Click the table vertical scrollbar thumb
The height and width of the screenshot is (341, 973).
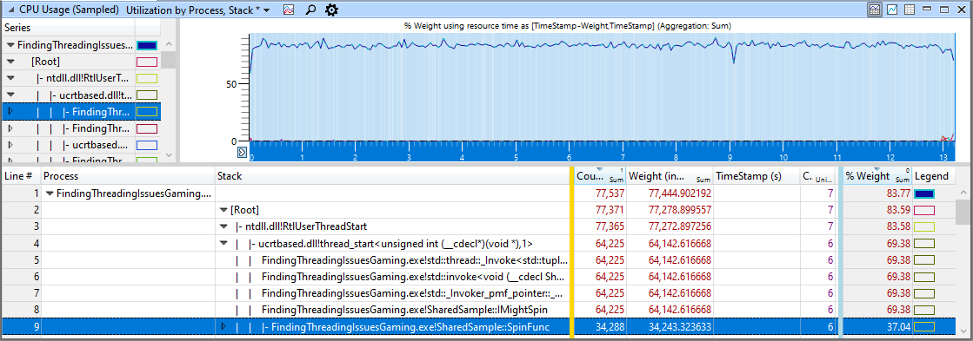963,213
